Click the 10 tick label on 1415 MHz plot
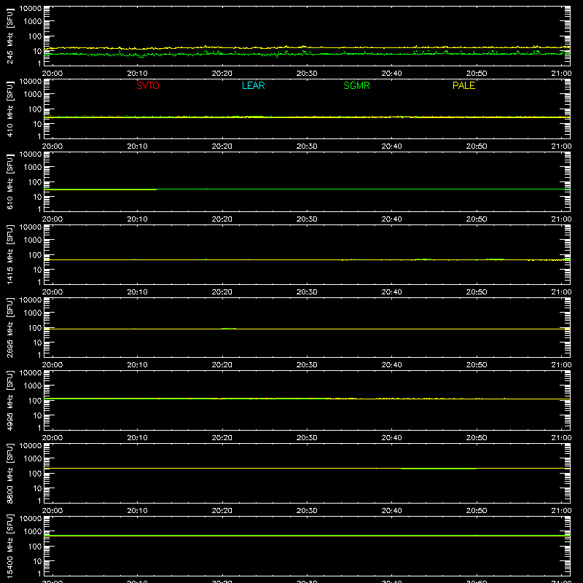 click(x=37, y=270)
